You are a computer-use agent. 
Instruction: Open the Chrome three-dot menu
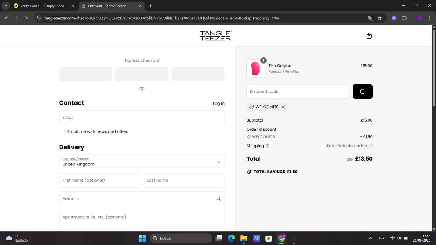click(x=430, y=18)
